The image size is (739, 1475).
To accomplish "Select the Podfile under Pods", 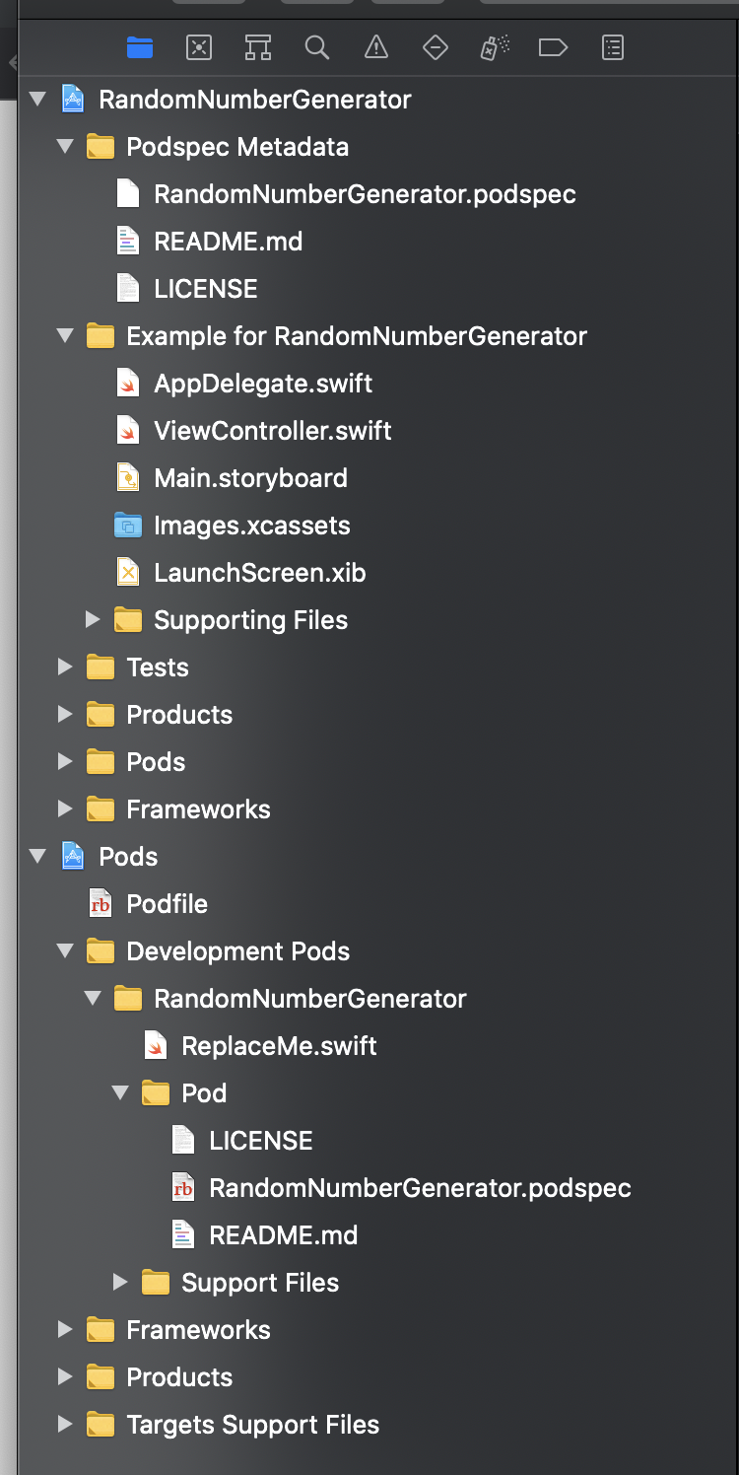I will coord(167,904).
